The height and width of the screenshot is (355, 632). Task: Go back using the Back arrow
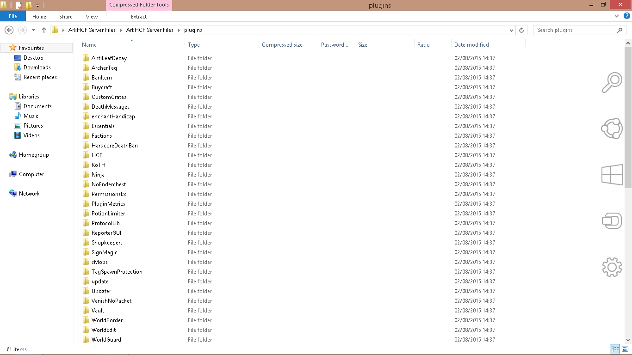[9, 30]
